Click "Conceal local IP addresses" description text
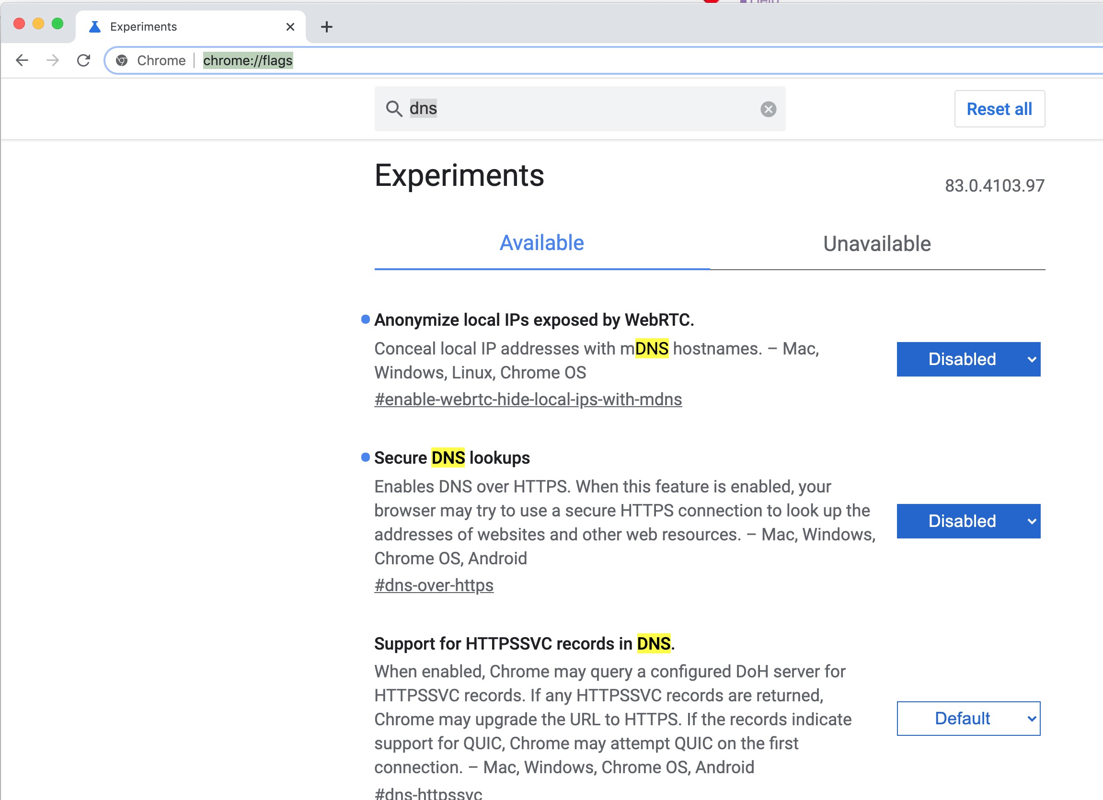 click(597, 360)
